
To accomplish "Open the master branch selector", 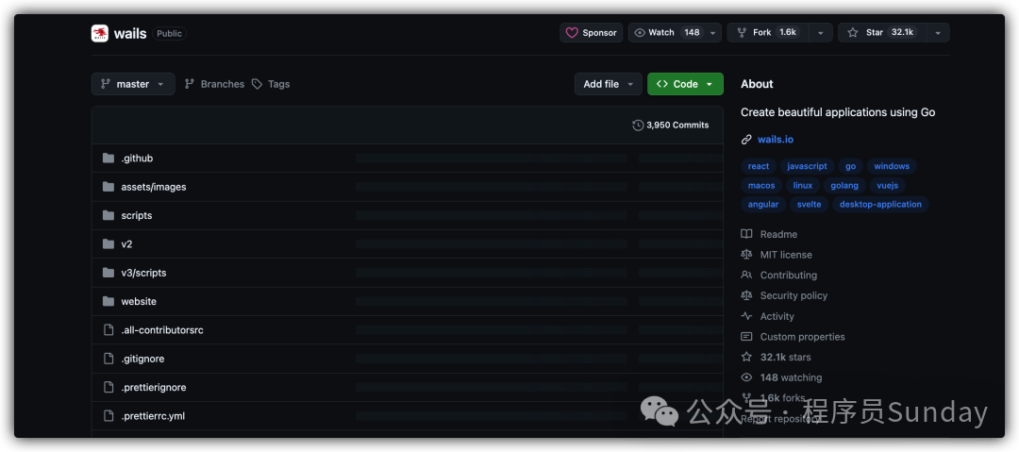I will pos(133,84).
